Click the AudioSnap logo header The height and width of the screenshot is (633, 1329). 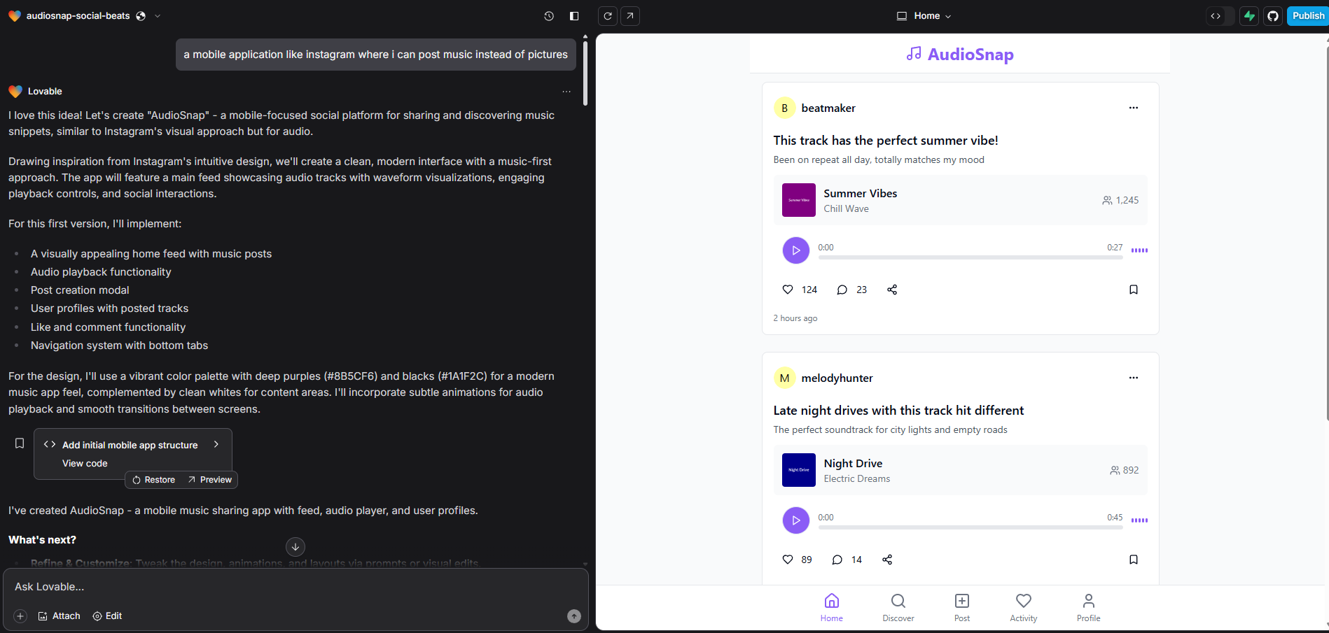[x=960, y=54]
